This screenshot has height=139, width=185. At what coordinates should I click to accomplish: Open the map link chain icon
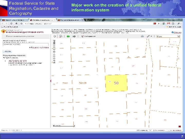148,36
